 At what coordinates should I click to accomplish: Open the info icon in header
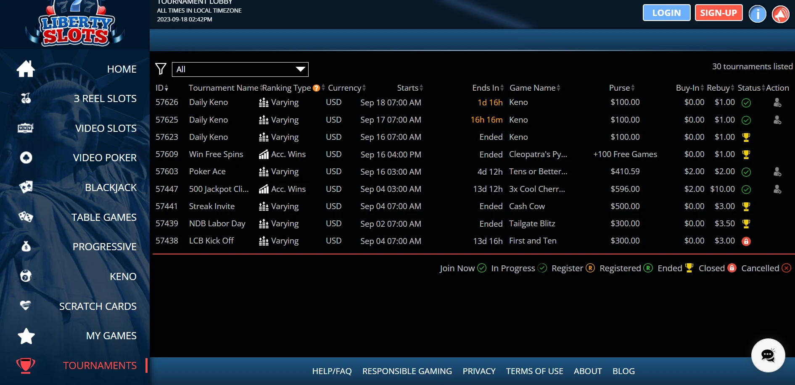[x=758, y=14]
